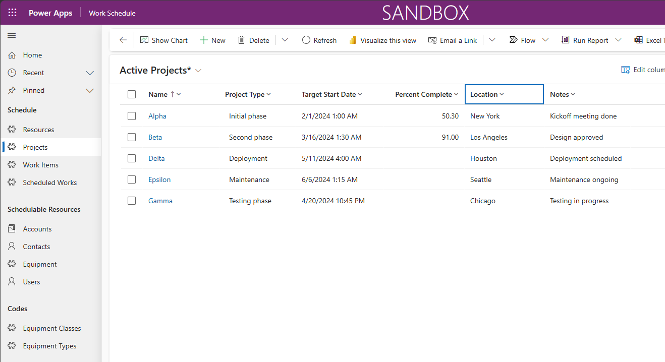This screenshot has width=665, height=362.
Task: Click the 6/6/2024 1:15 AM date cell
Action: (x=329, y=179)
